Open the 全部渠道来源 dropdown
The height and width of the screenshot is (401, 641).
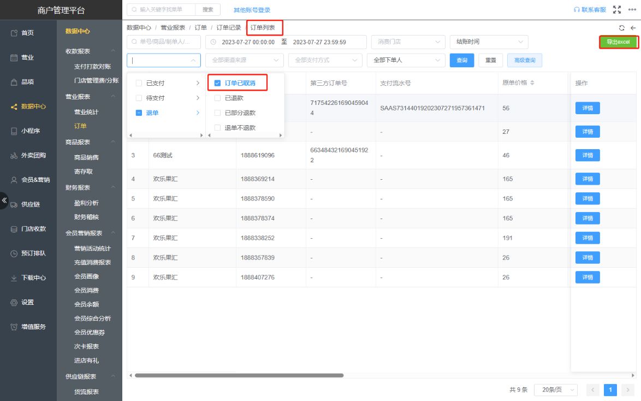pyautogui.click(x=245, y=60)
